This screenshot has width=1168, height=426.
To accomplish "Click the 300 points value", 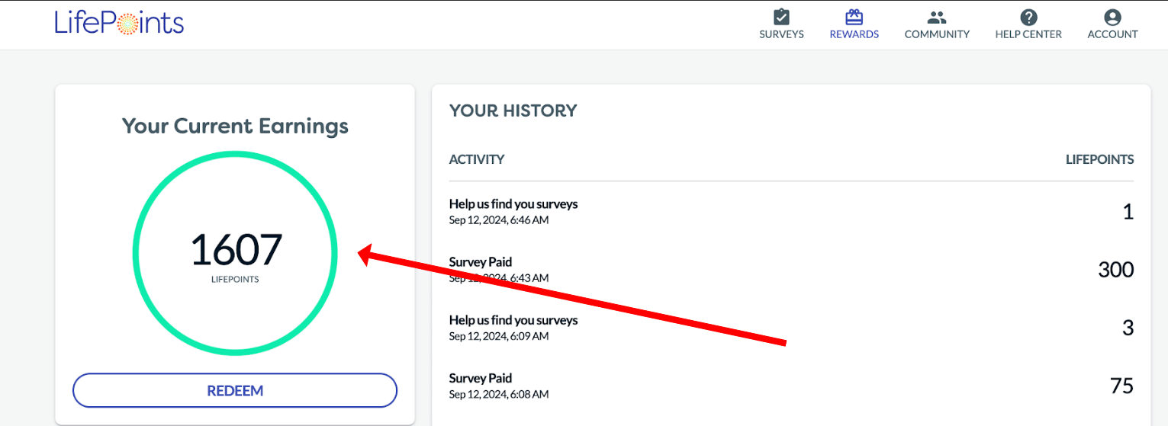I will 1116,269.
